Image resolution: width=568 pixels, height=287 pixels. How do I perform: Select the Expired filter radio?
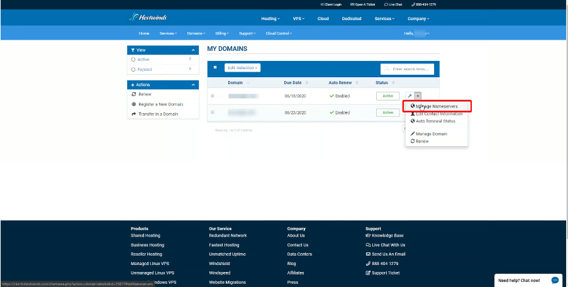click(x=133, y=70)
